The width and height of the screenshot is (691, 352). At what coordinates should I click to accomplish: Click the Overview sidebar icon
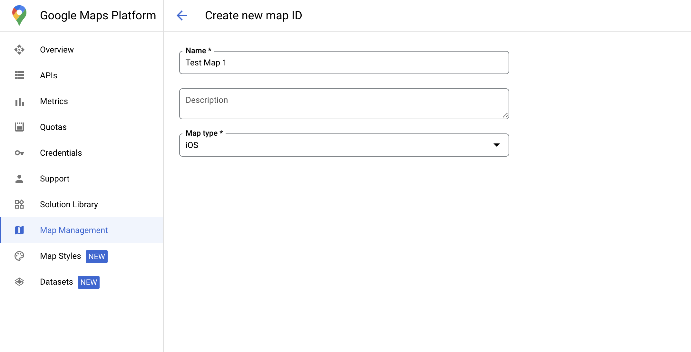pyautogui.click(x=19, y=50)
